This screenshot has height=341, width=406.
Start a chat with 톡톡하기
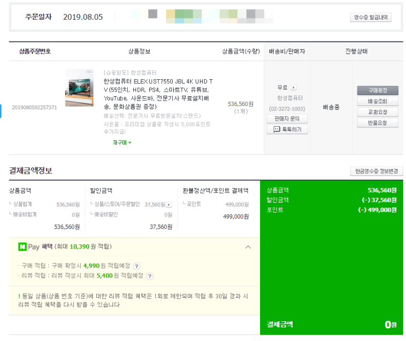287,129
